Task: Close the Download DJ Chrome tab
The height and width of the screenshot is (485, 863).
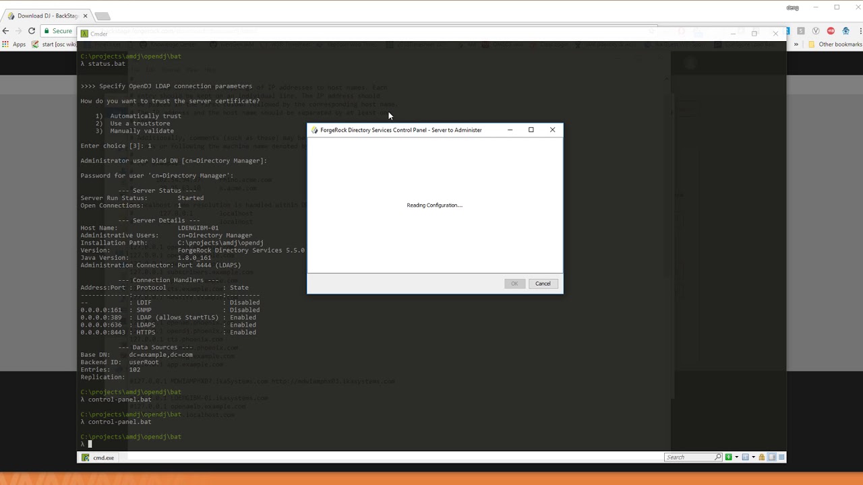Action: 85,15
